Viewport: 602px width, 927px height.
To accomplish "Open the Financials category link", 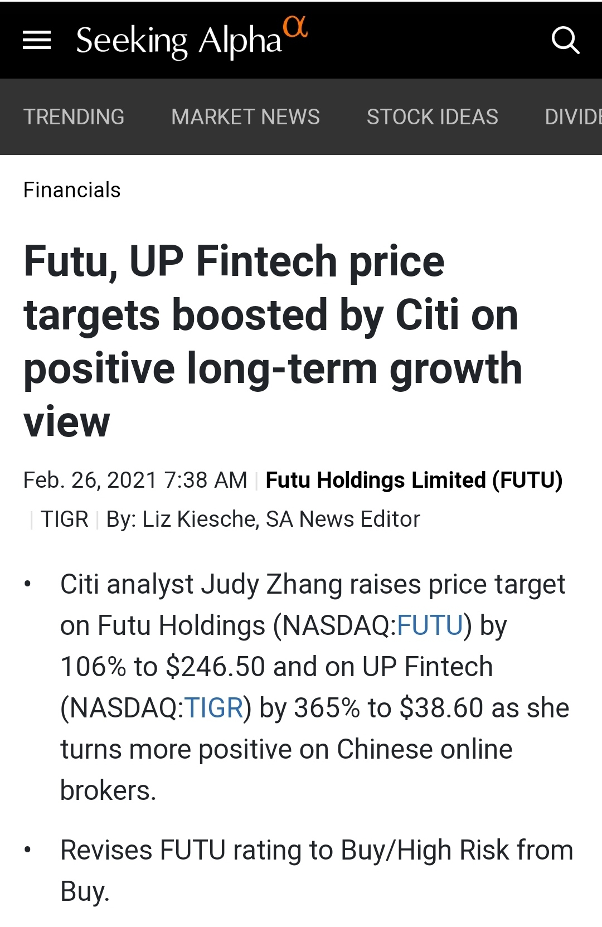I will point(72,190).
